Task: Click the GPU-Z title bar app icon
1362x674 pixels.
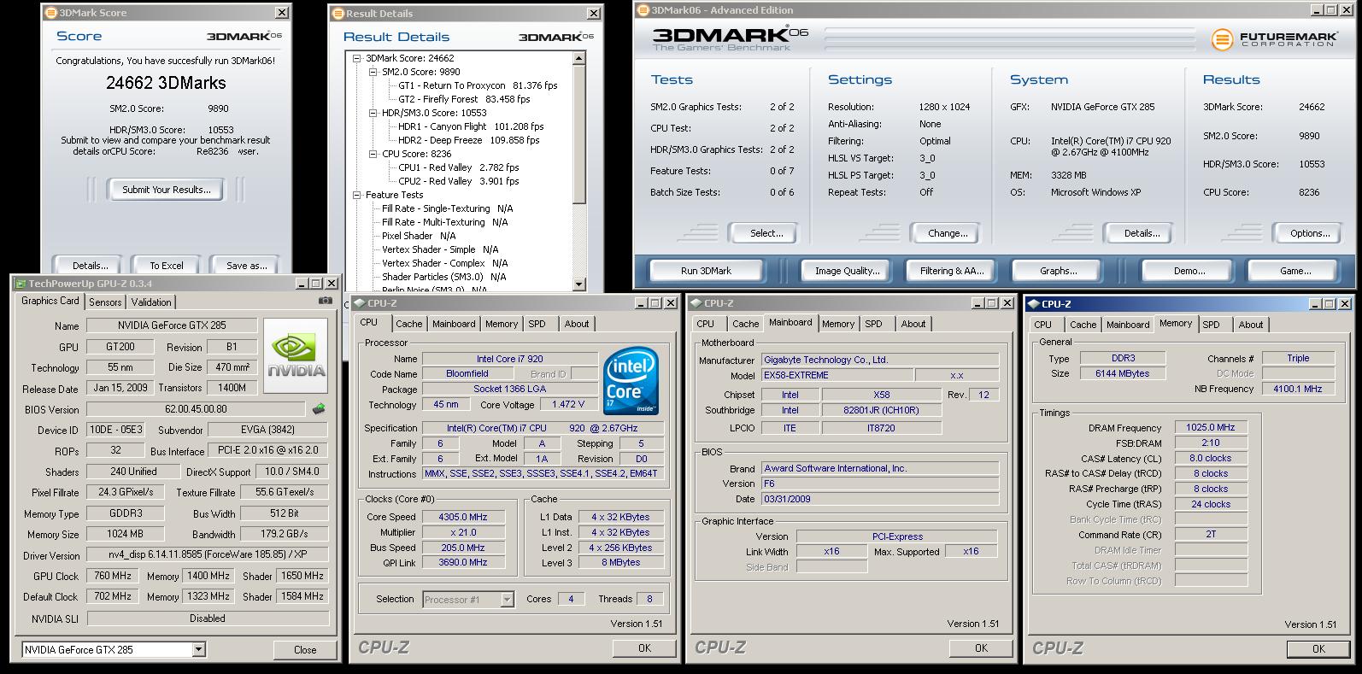Action: click(21, 284)
